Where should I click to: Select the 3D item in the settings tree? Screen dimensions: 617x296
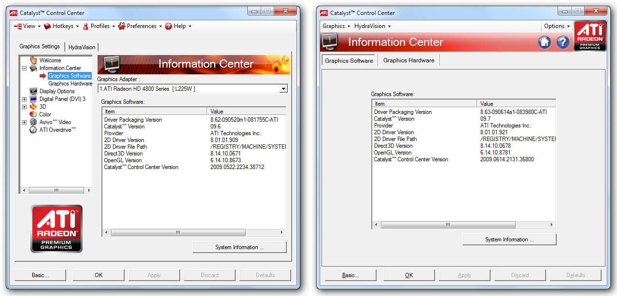pyautogui.click(x=42, y=107)
